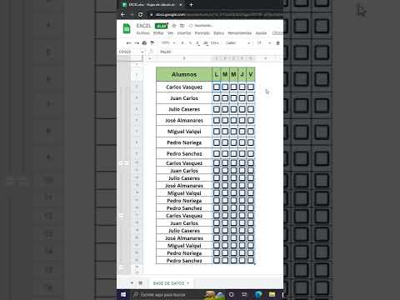
Task: Open the Ver menu
Action: click(170, 33)
